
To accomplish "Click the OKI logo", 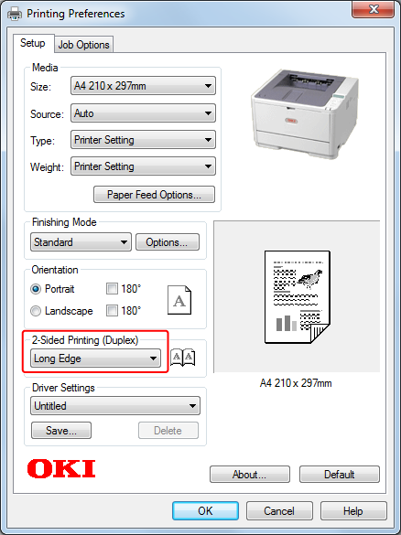I will (61, 468).
